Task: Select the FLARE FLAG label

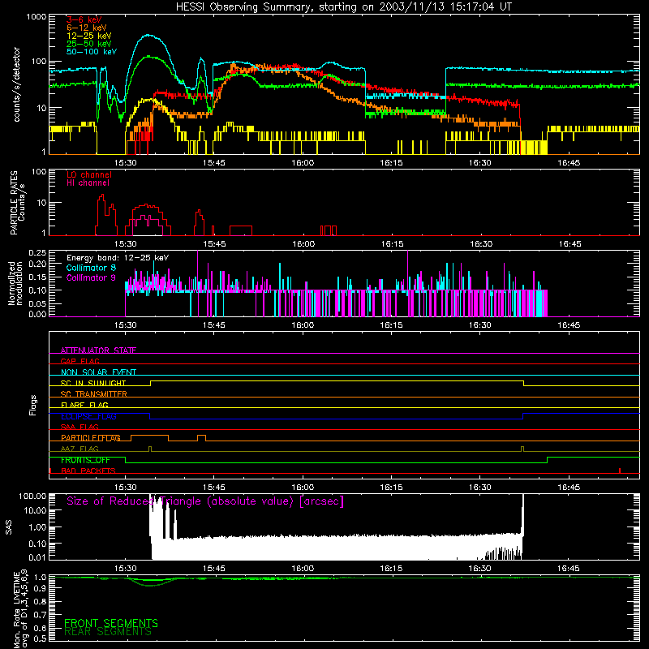Action: (x=84, y=405)
